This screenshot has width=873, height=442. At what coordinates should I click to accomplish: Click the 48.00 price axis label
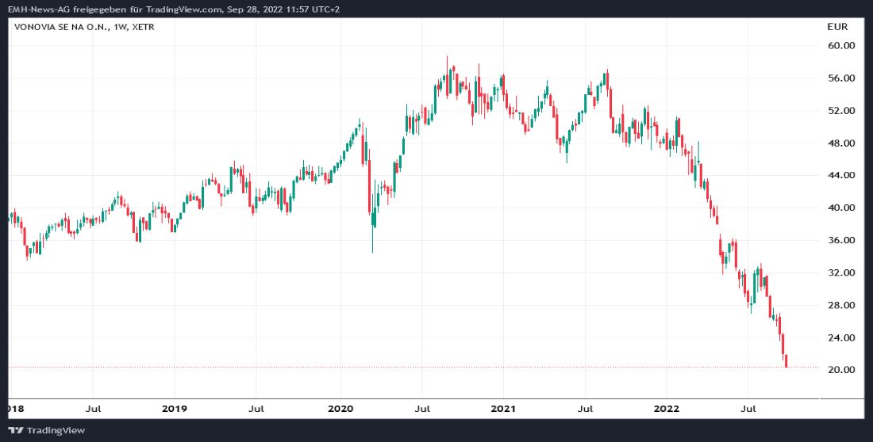tap(840, 143)
